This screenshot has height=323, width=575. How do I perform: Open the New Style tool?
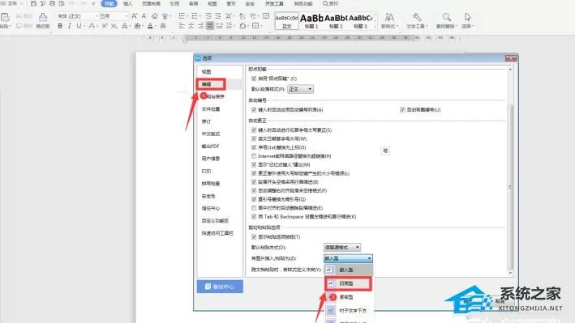[x=389, y=20]
